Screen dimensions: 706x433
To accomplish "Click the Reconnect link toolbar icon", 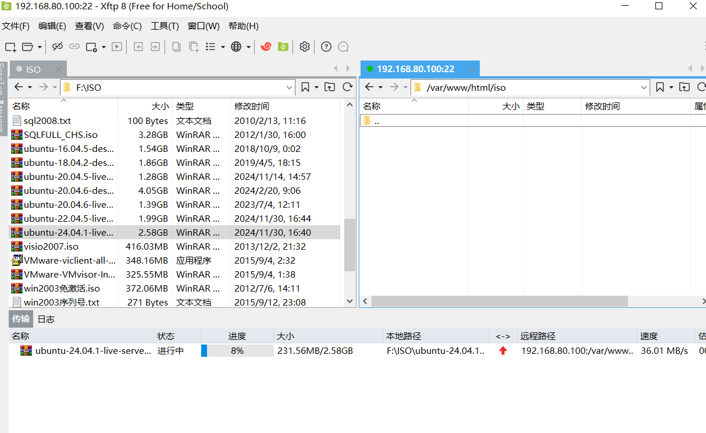I will pos(74,47).
